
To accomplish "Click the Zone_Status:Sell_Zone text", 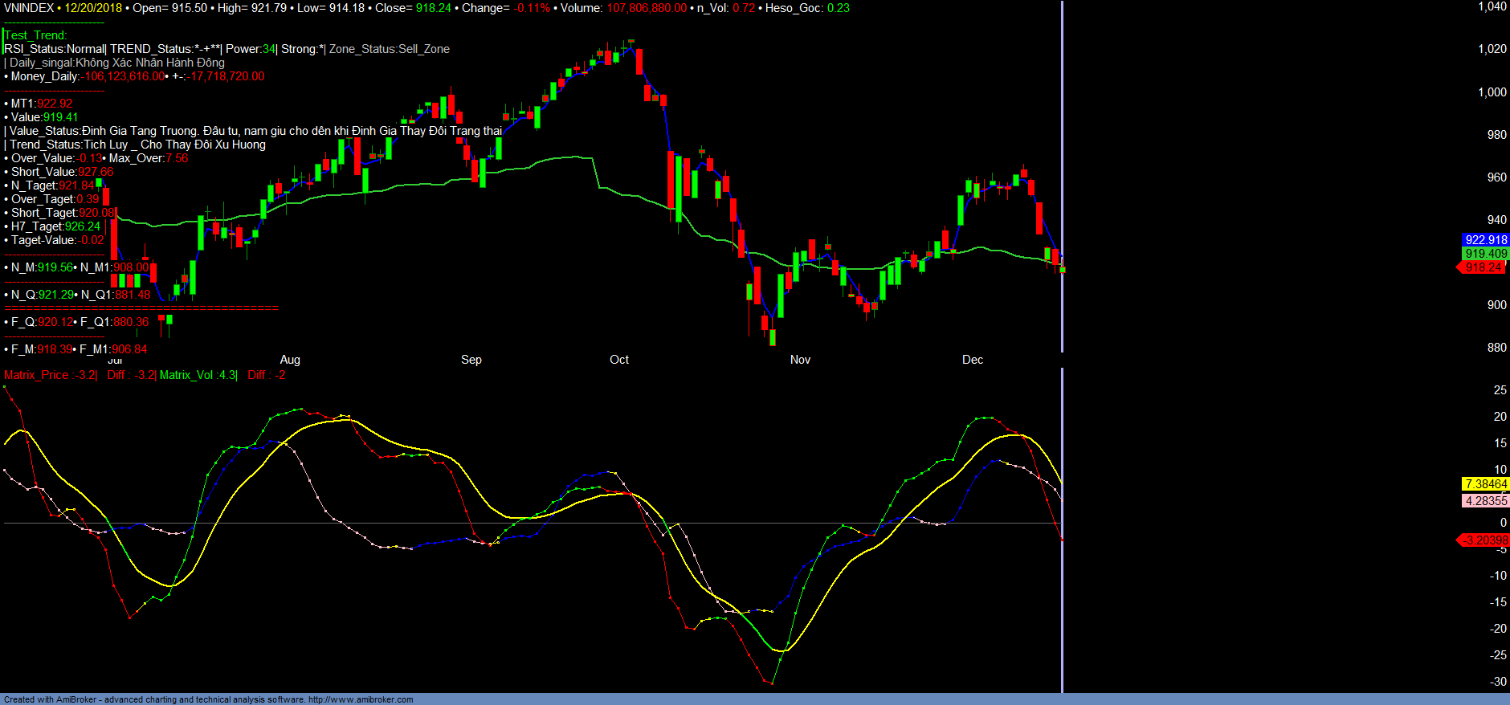I will [390, 49].
